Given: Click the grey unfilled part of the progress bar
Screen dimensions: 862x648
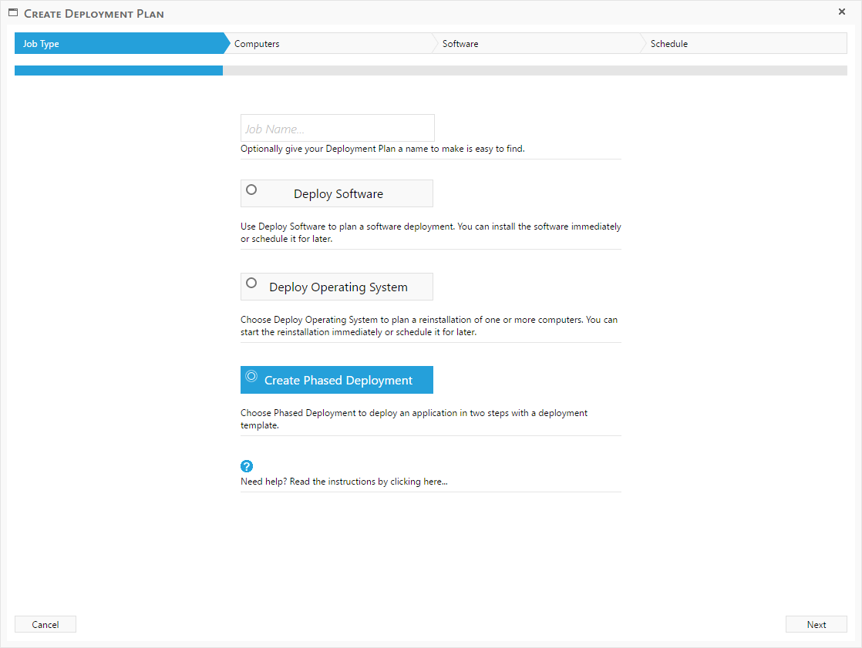Looking at the screenshot, I should coord(534,70).
